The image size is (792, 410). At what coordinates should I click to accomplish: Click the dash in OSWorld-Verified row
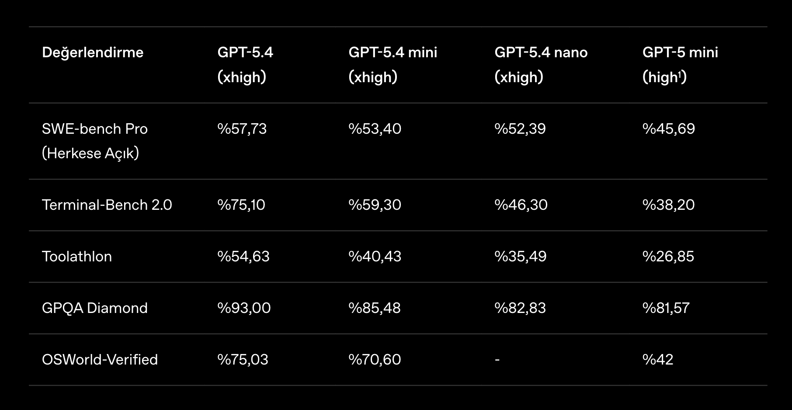pyautogui.click(x=497, y=360)
